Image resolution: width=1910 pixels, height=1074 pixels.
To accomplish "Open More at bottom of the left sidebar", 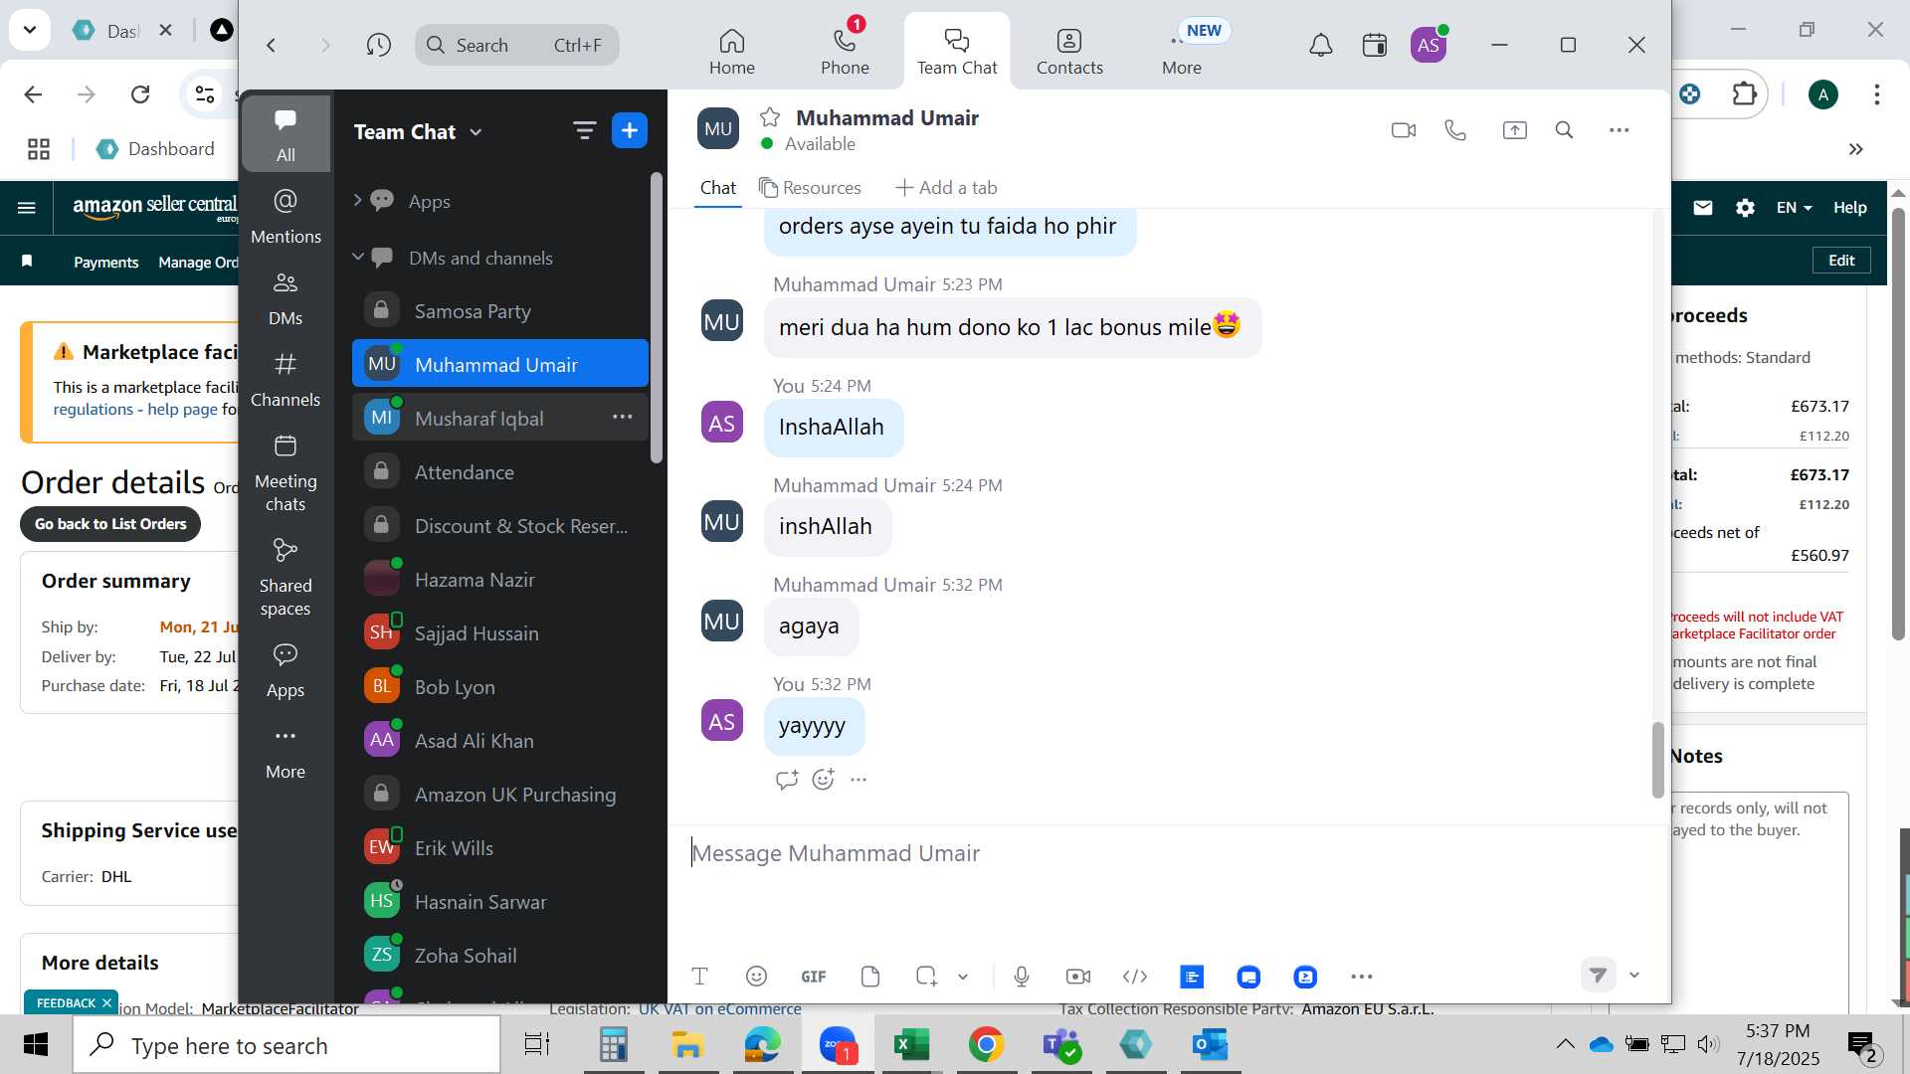I will pos(286,752).
